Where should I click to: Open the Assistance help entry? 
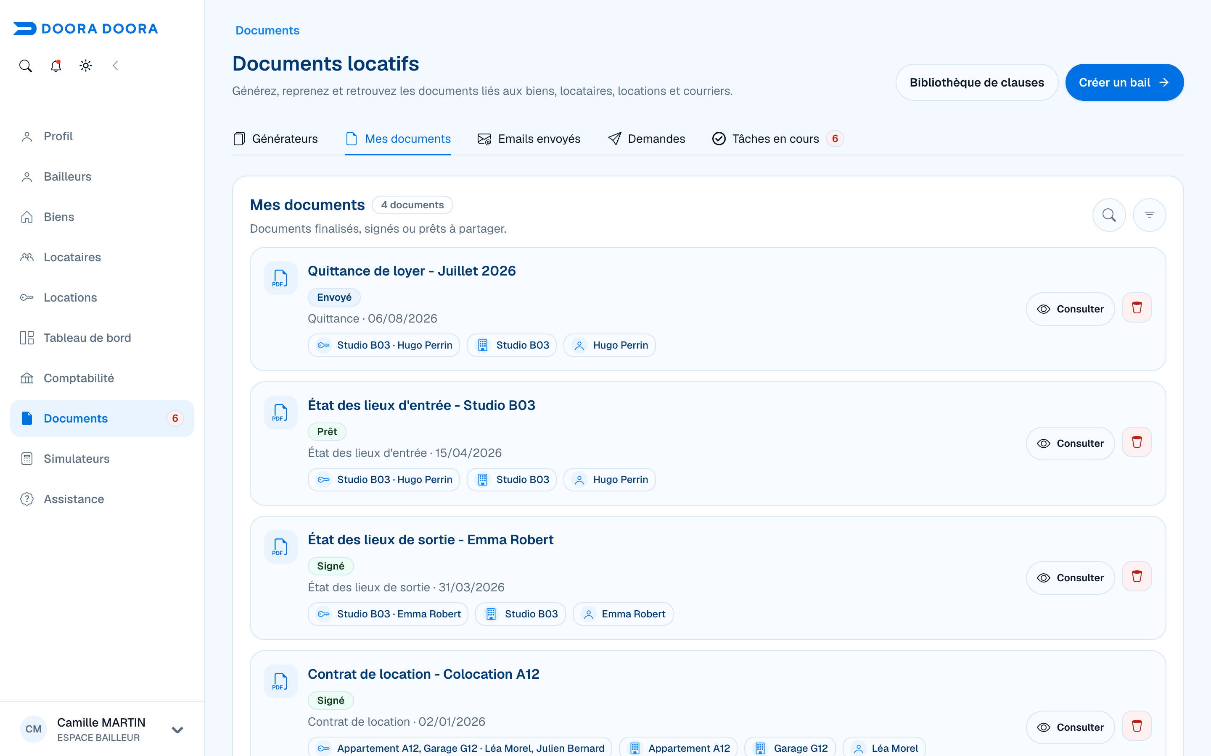pos(102,499)
